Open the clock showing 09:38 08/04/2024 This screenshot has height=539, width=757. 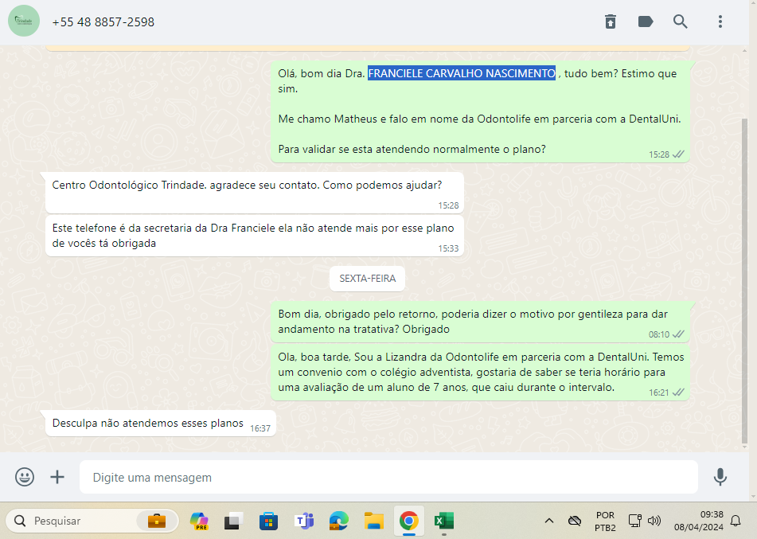coord(699,521)
